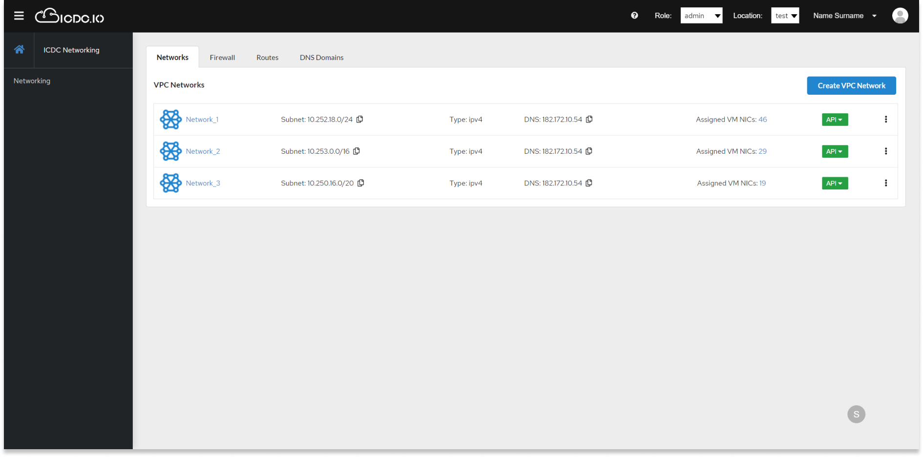Viewport: 923px width, 457px height.
Task: Open API dropdown for Network_1
Action: (x=835, y=120)
